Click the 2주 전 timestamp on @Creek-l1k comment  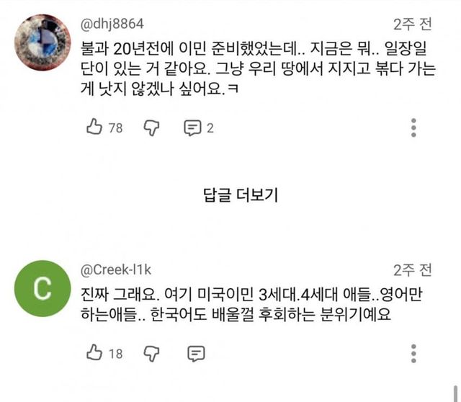[413, 270]
